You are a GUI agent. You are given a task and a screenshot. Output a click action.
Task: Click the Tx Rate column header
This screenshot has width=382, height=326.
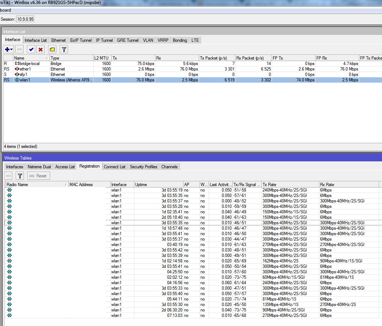pos(290,185)
